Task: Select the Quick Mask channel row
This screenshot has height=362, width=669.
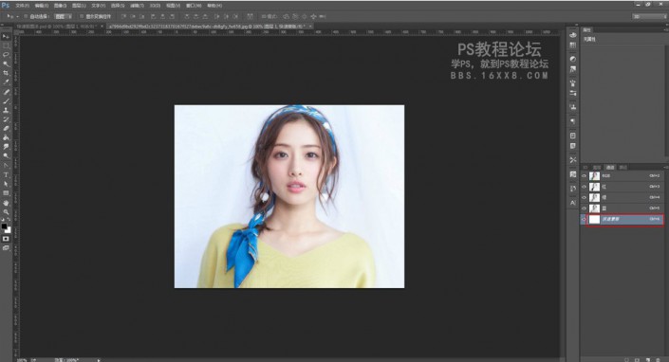Action: pyautogui.click(x=623, y=219)
